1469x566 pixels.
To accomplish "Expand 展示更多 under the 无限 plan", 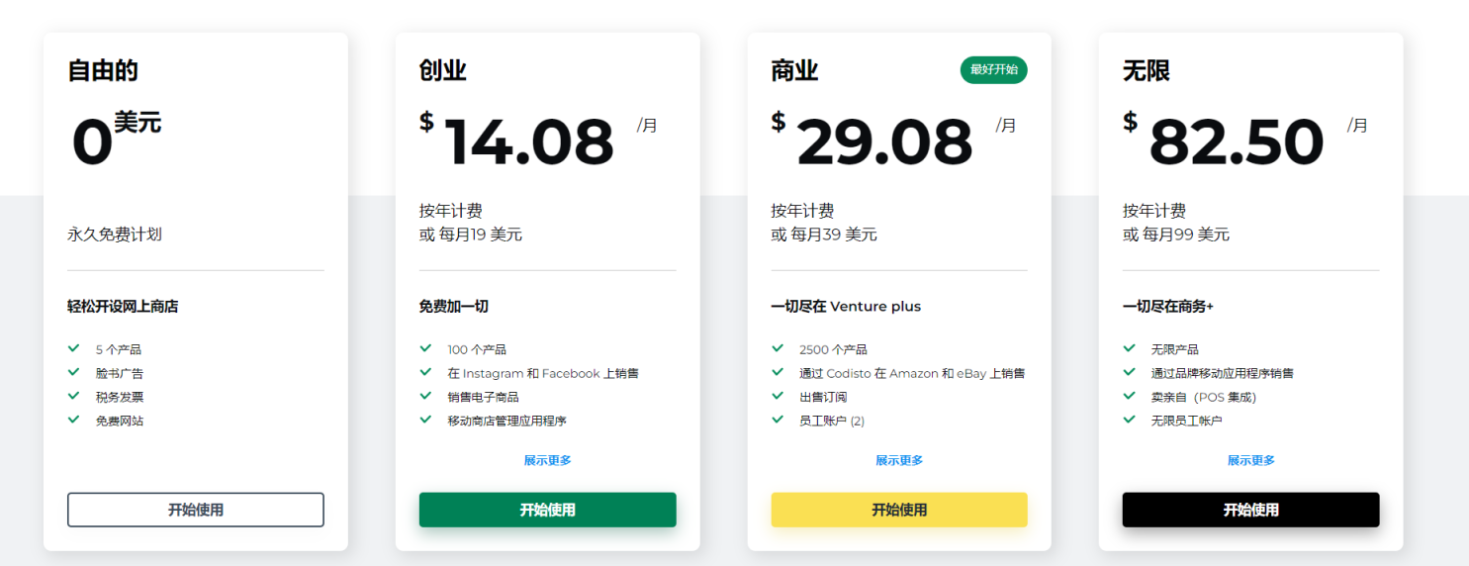I will 1250,460.
